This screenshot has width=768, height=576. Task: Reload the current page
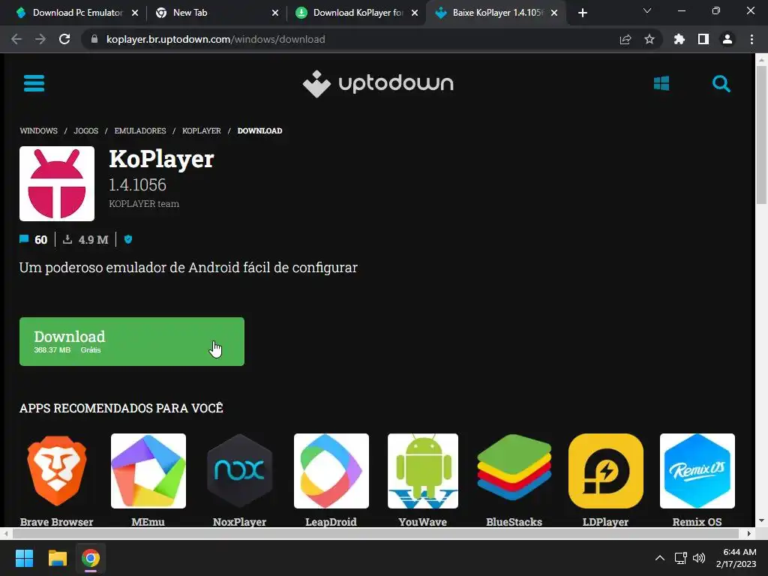click(64, 39)
